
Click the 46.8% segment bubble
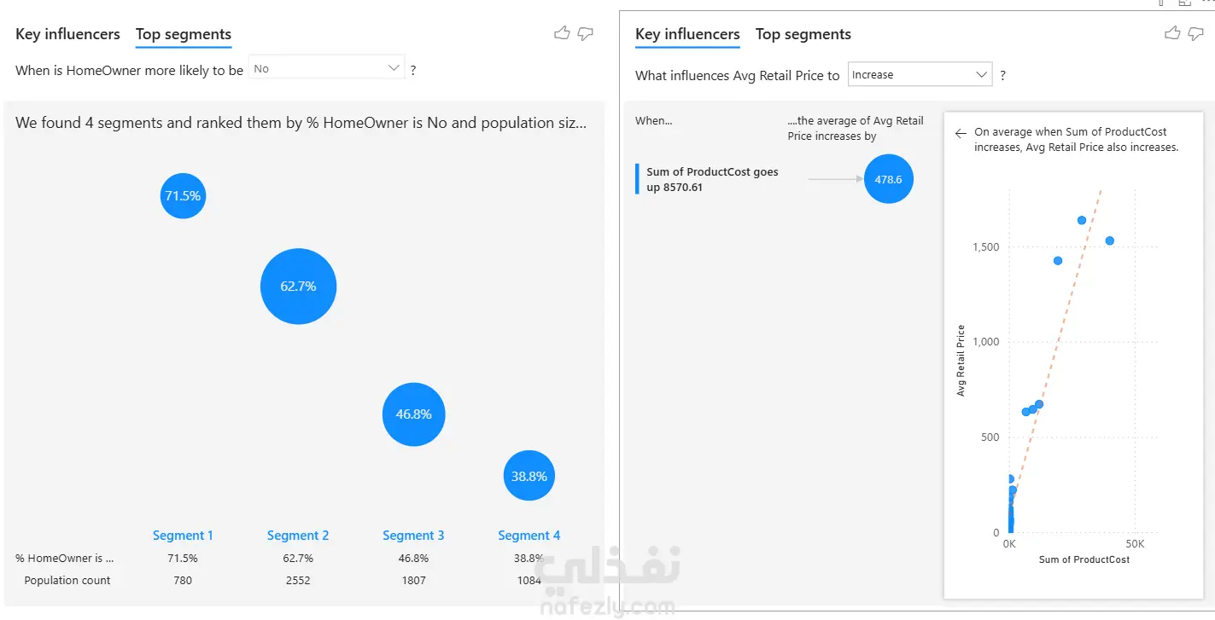click(x=413, y=414)
